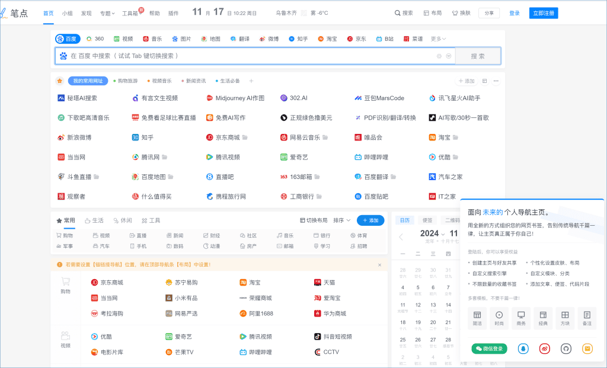Add a new bookmark tab with plus
The width and height of the screenshot is (607, 368).
point(251,81)
